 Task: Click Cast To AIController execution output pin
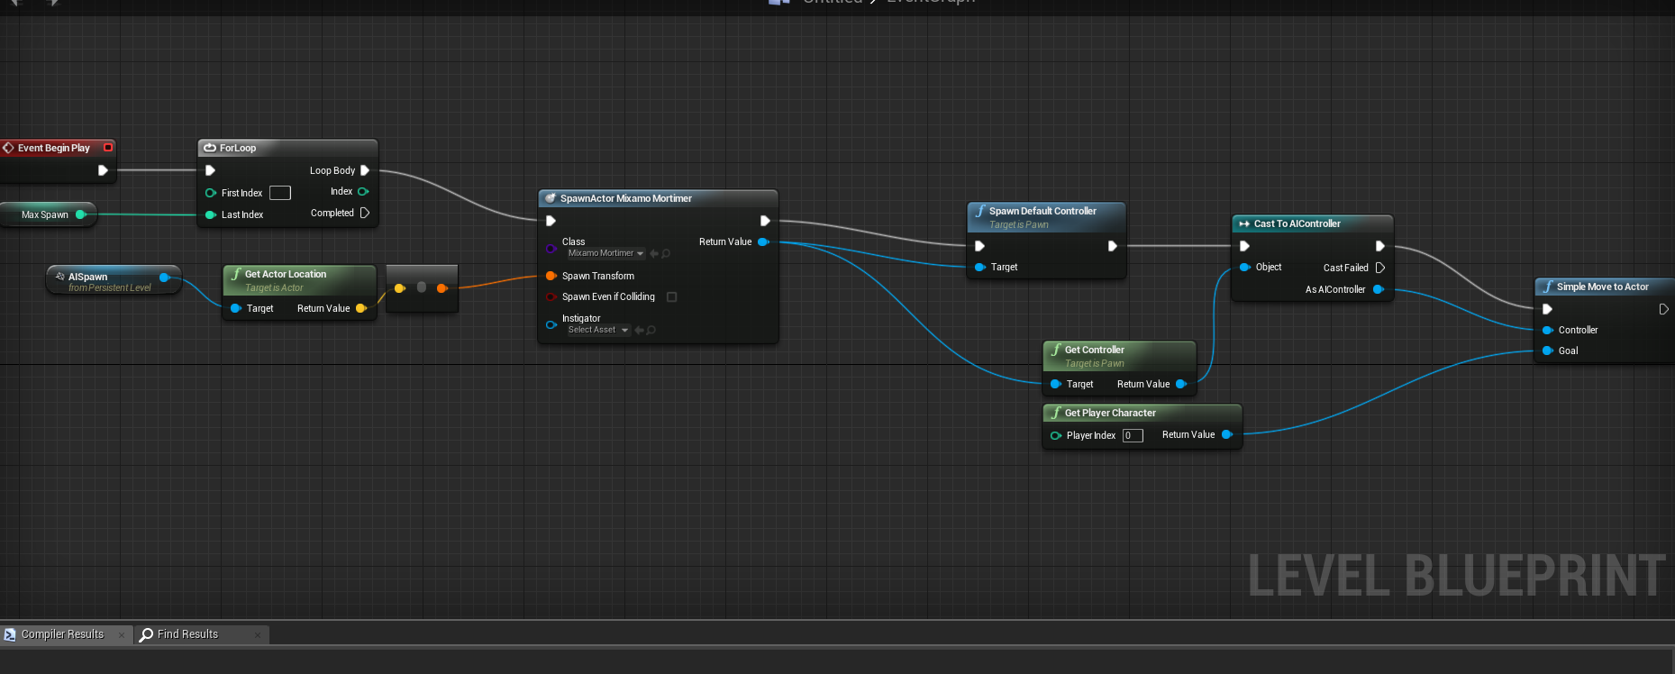(x=1379, y=246)
